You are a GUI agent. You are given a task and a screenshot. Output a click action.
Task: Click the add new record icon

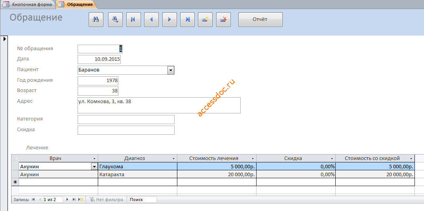[x=205, y=19]
